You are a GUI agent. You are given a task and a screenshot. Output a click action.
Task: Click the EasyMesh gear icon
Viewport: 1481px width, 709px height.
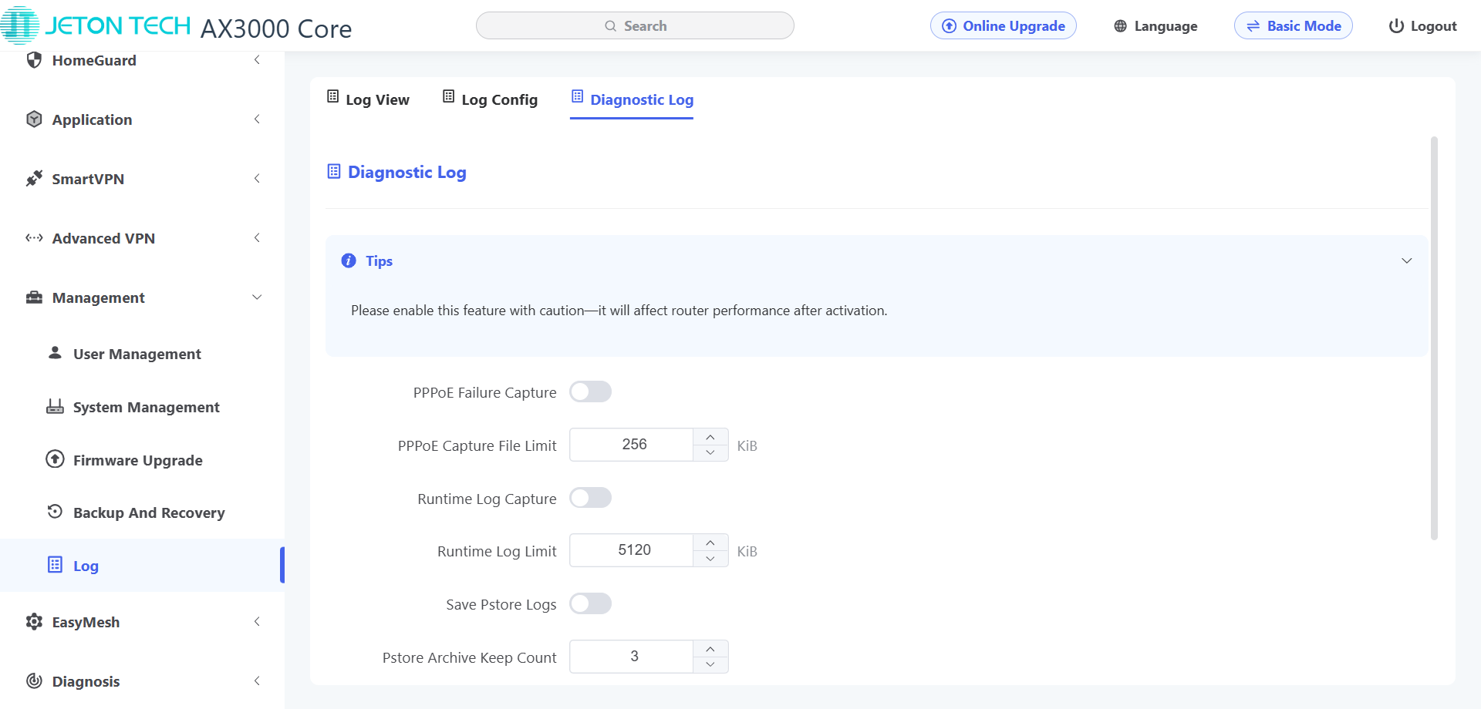click(34, 622)
